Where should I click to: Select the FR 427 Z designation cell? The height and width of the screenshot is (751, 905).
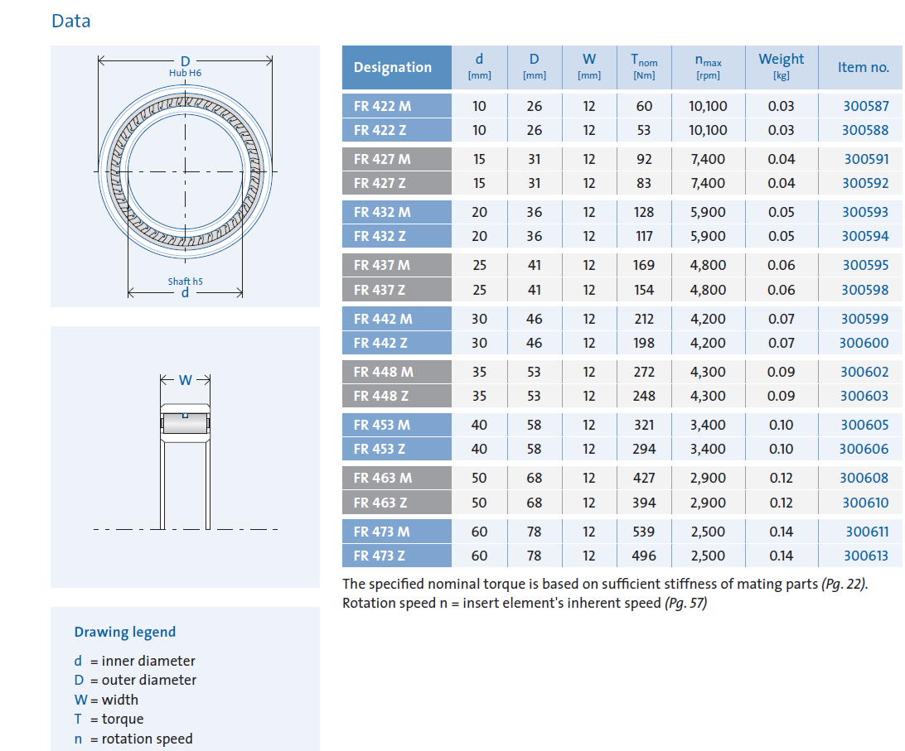pos(396,184)
